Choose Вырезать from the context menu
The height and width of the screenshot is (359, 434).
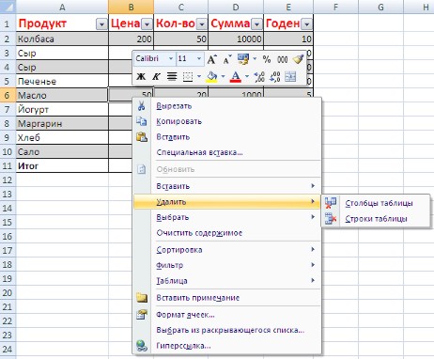pyautogui.click(x=227, y=106)
